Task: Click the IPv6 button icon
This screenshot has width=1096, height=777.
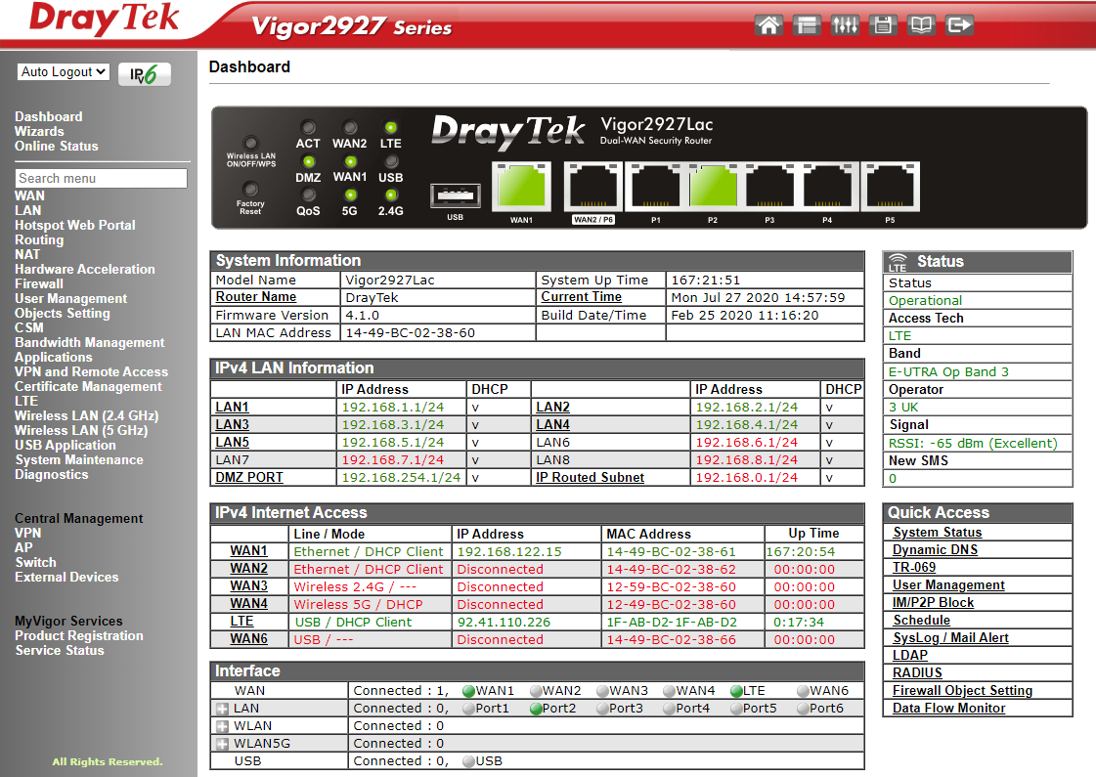Action: [144, 74]
